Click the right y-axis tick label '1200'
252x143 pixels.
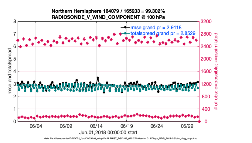coord(206,84)
